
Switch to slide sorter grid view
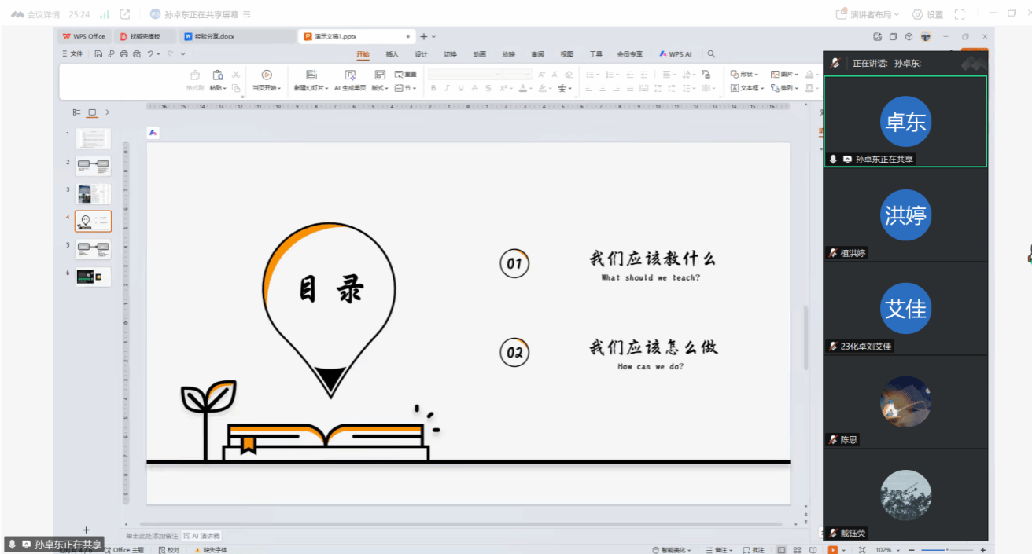(797, 550)
